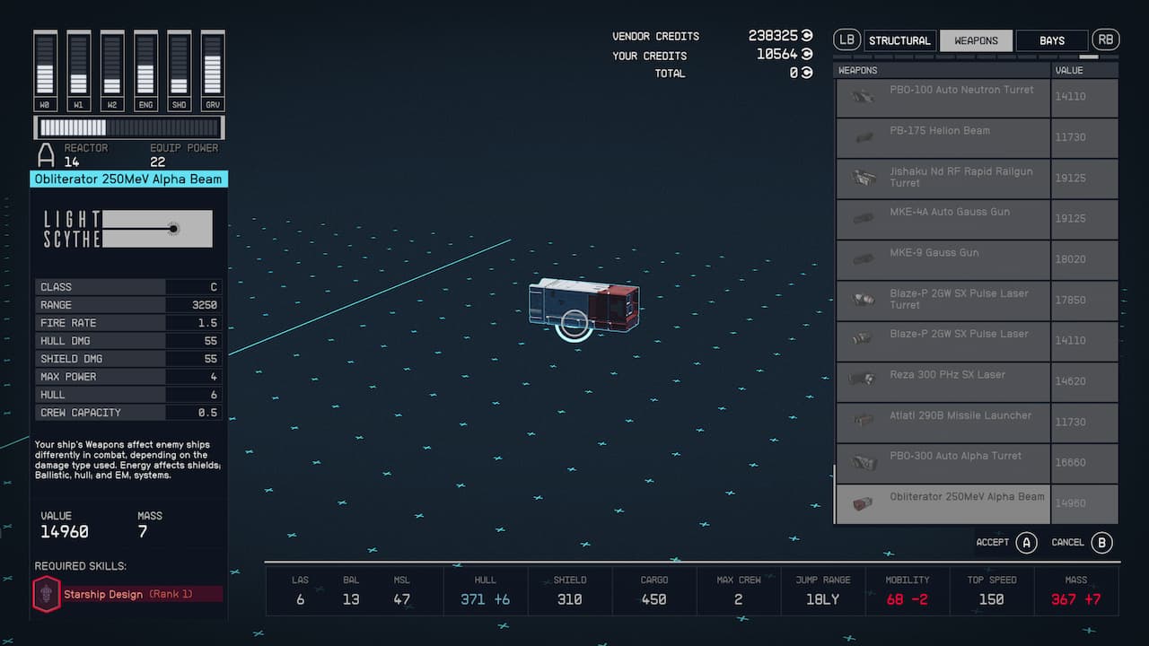
Task: Choose the Blaze-P 2GW SX Pulse Laser Turret icon
Action: click(x=863, y=300)
